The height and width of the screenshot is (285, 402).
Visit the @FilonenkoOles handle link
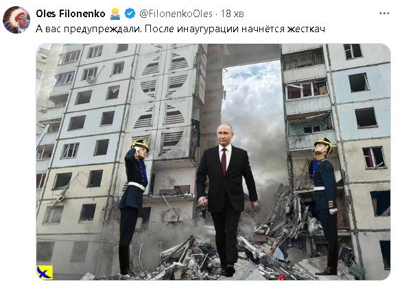[x=176, y=14]
